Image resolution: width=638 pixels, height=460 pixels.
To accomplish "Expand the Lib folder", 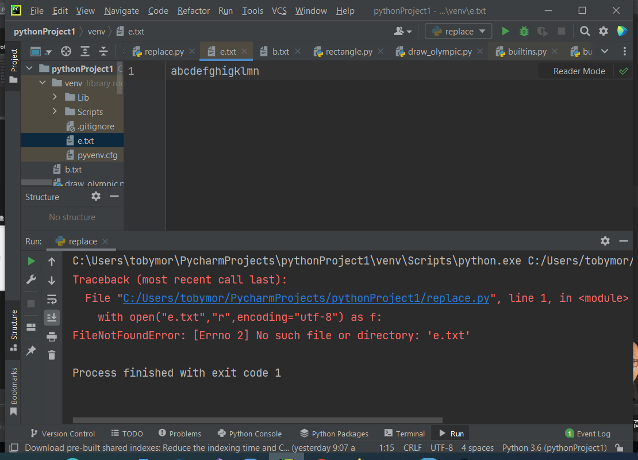I will pos(55,97).
